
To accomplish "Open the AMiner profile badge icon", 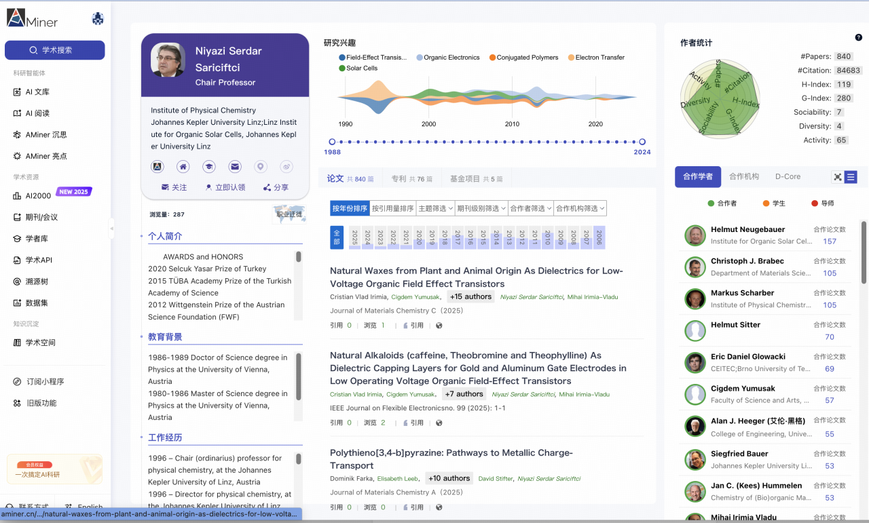I will (x=157, y=166).
